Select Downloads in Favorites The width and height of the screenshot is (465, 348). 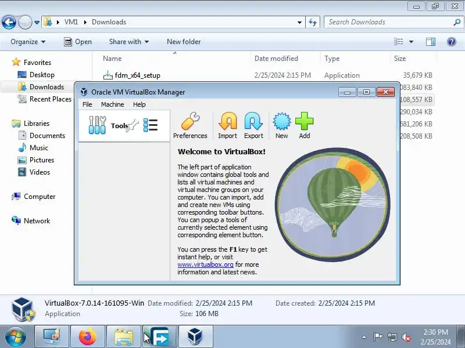(x=46, y=86)
